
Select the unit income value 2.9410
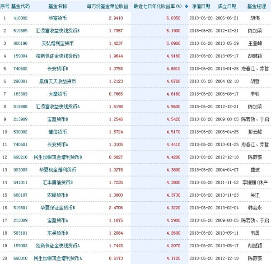116,18
